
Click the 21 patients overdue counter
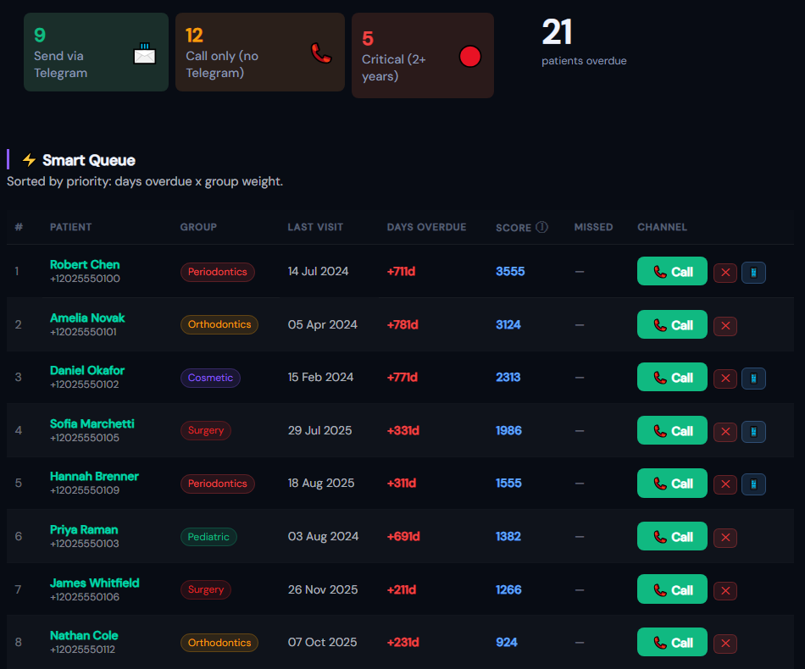(584, 42)
